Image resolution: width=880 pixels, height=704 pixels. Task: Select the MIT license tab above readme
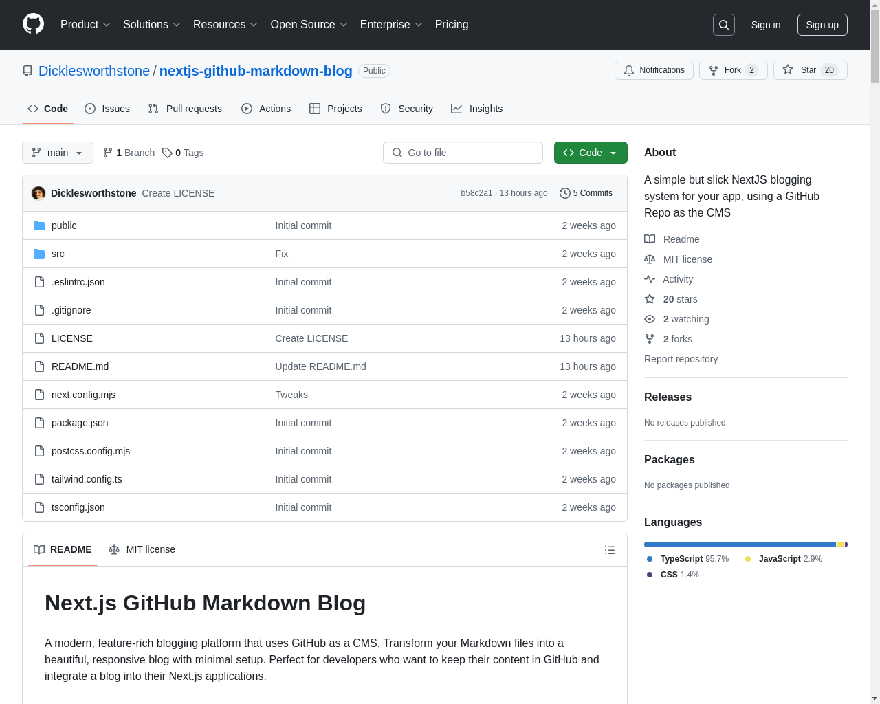pyautogui.click(x=142, y=550)
